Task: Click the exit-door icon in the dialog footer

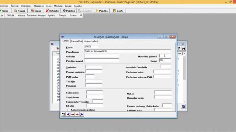Action: click(x=63, y=114)
